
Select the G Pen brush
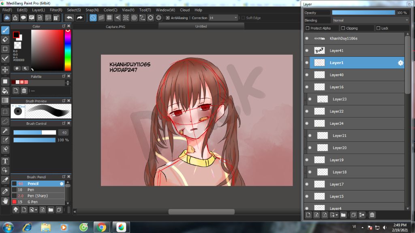click(38, 202)
